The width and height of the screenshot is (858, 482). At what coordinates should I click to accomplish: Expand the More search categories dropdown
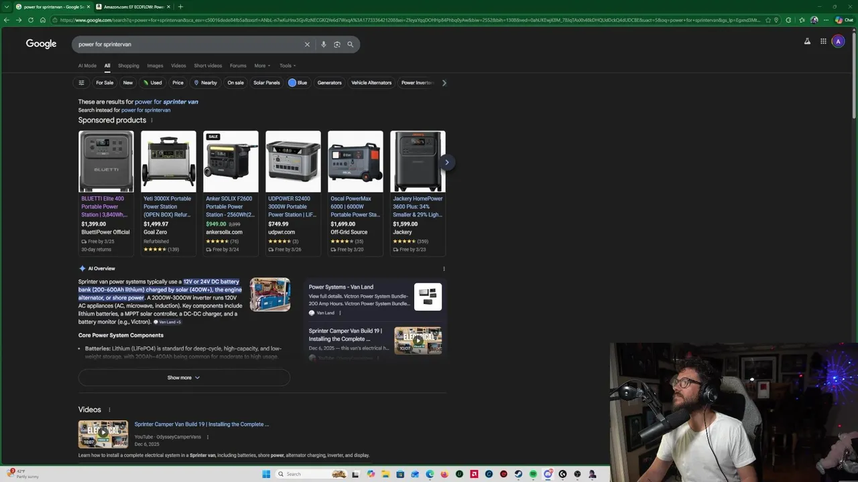[x=262, y=66]
